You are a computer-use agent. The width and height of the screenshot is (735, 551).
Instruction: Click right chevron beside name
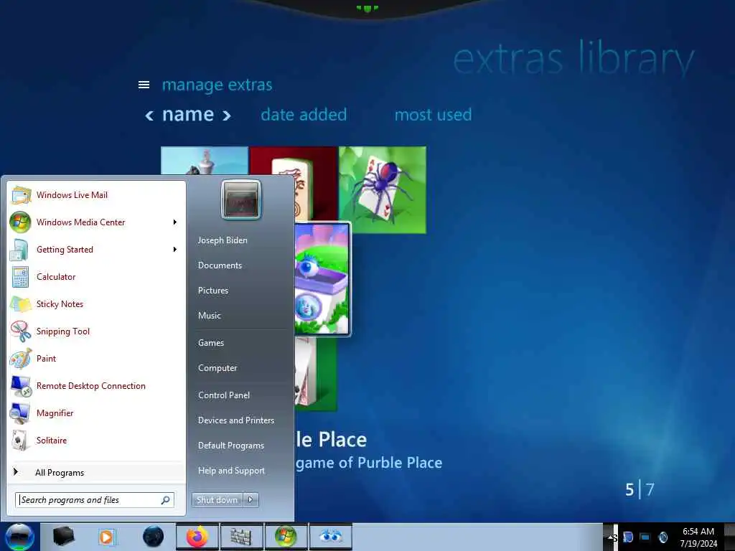click(x=226, y=116)
